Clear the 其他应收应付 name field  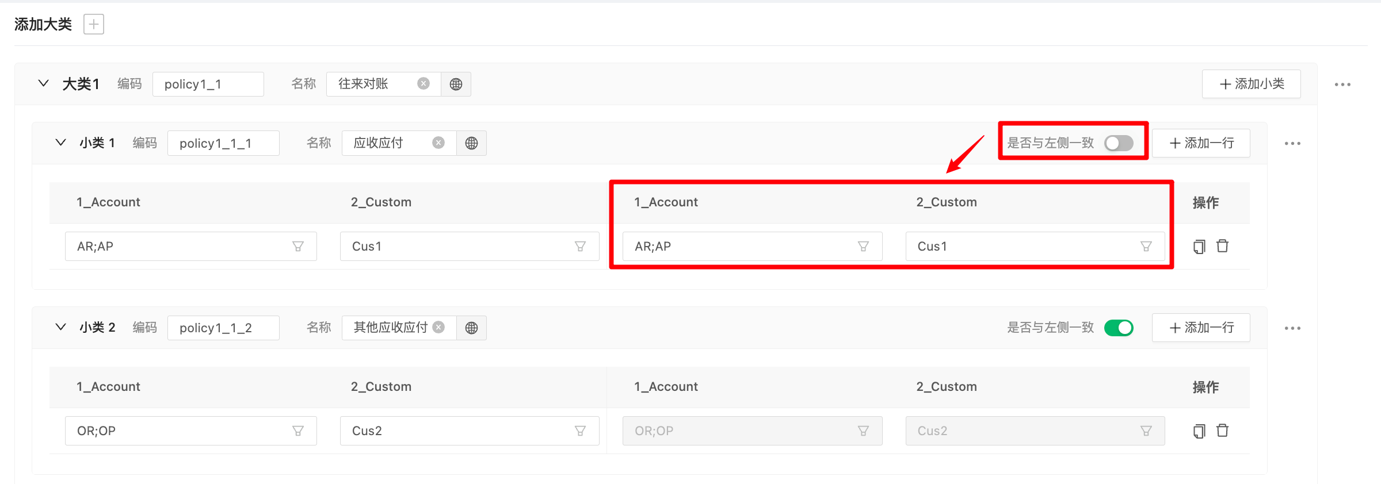(x=438, y=327)
